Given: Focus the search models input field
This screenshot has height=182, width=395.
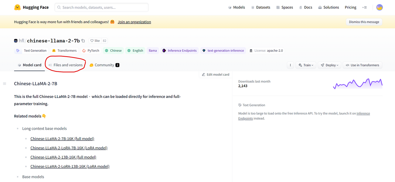Looking at the screenshot, I should point(102,7).
